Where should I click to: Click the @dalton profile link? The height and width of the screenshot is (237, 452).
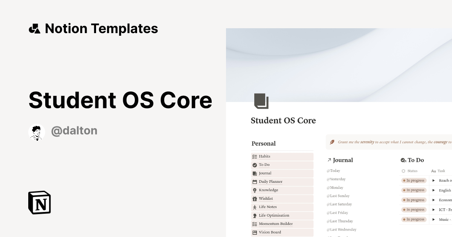click(74, 131)
